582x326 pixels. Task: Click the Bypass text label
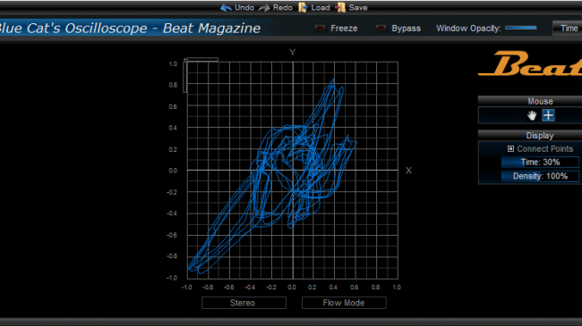click(x=407, y=29)
